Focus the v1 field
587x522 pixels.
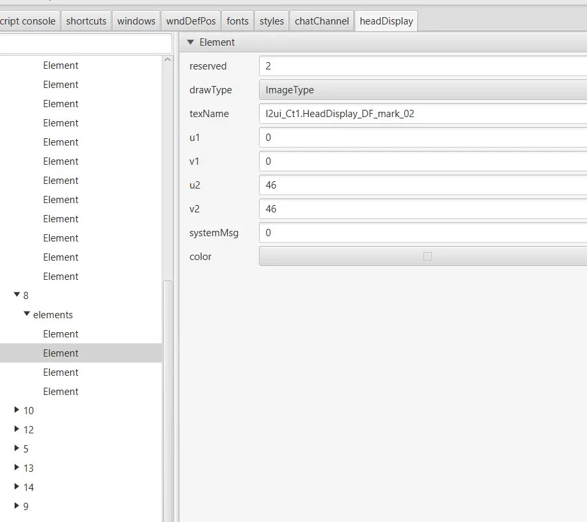pos(423,161)
